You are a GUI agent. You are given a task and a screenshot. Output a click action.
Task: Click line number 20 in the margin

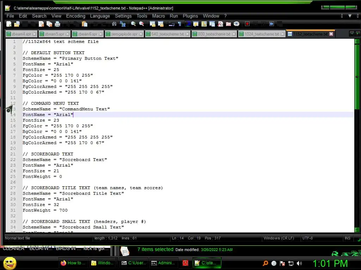[x=13, y=148]
